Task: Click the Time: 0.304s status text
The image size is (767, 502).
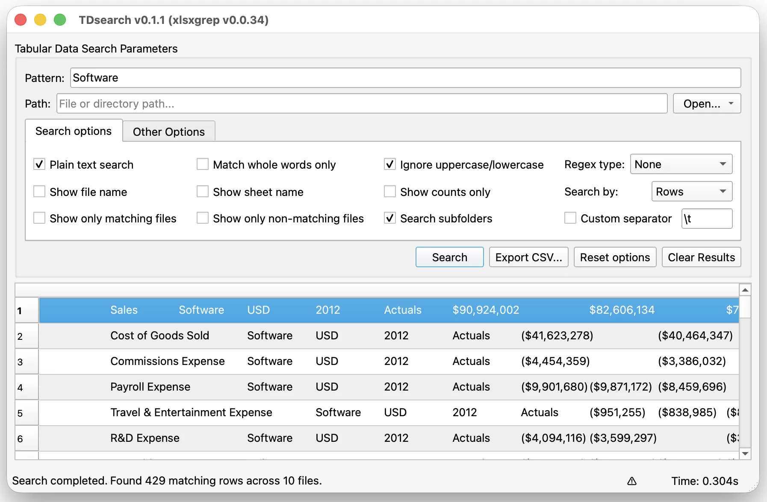Action: coord(705,481)
